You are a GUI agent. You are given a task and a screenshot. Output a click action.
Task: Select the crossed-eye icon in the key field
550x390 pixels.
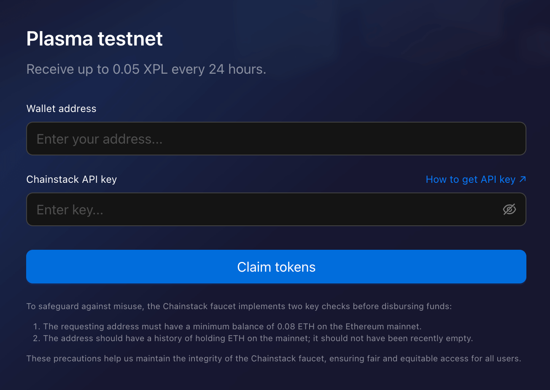pos(510,209)
